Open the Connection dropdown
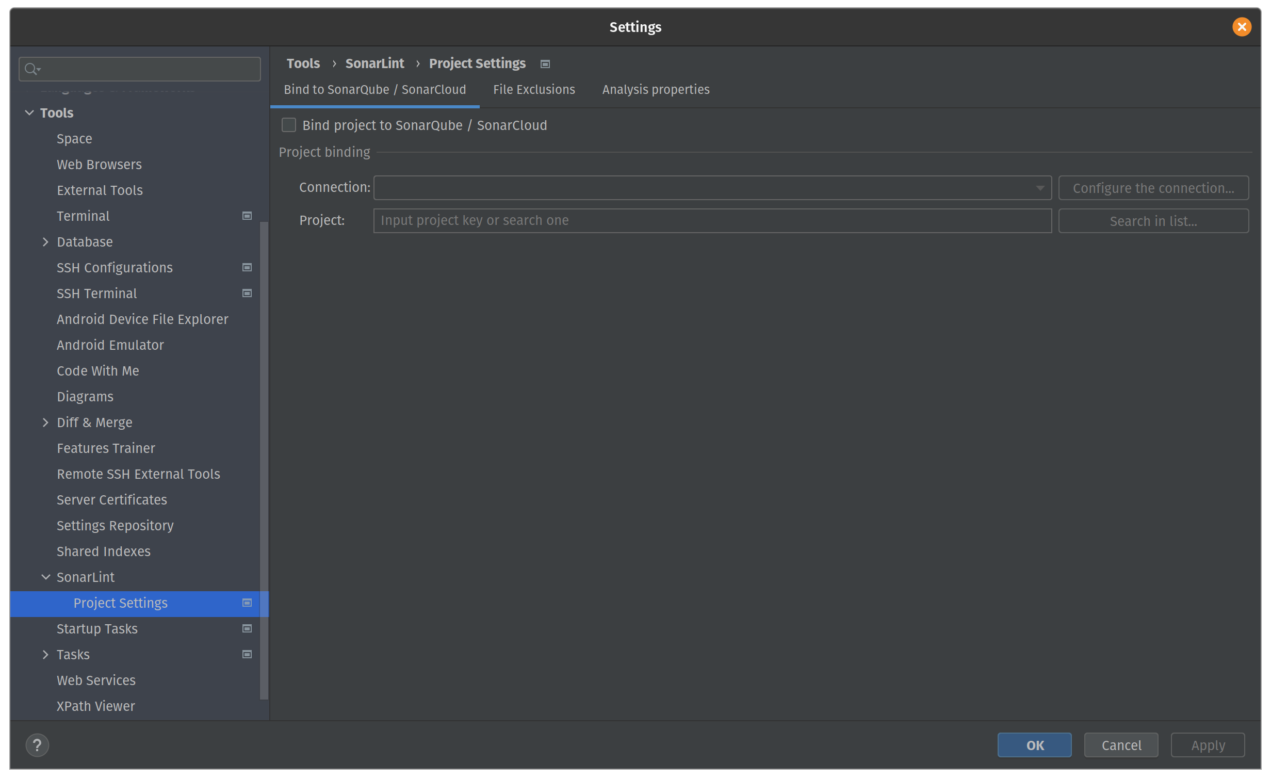Image resolution: width=1271 pixels, height=779 pixels. [x=1039, y=188]
